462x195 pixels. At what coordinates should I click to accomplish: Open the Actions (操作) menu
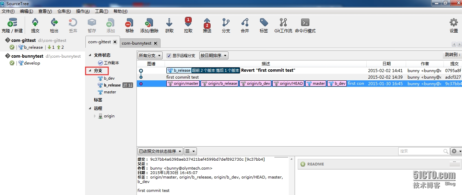(83, 11)
